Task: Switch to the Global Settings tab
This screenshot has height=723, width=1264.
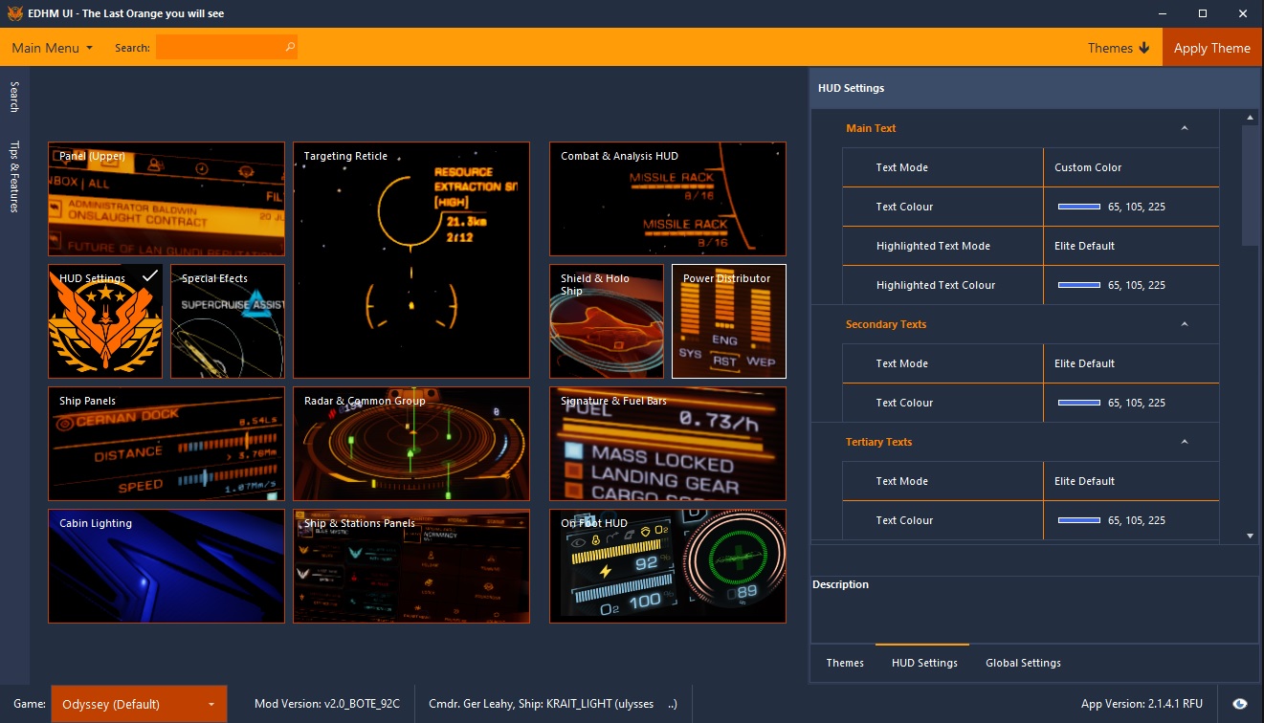Action: (1023, 663)
